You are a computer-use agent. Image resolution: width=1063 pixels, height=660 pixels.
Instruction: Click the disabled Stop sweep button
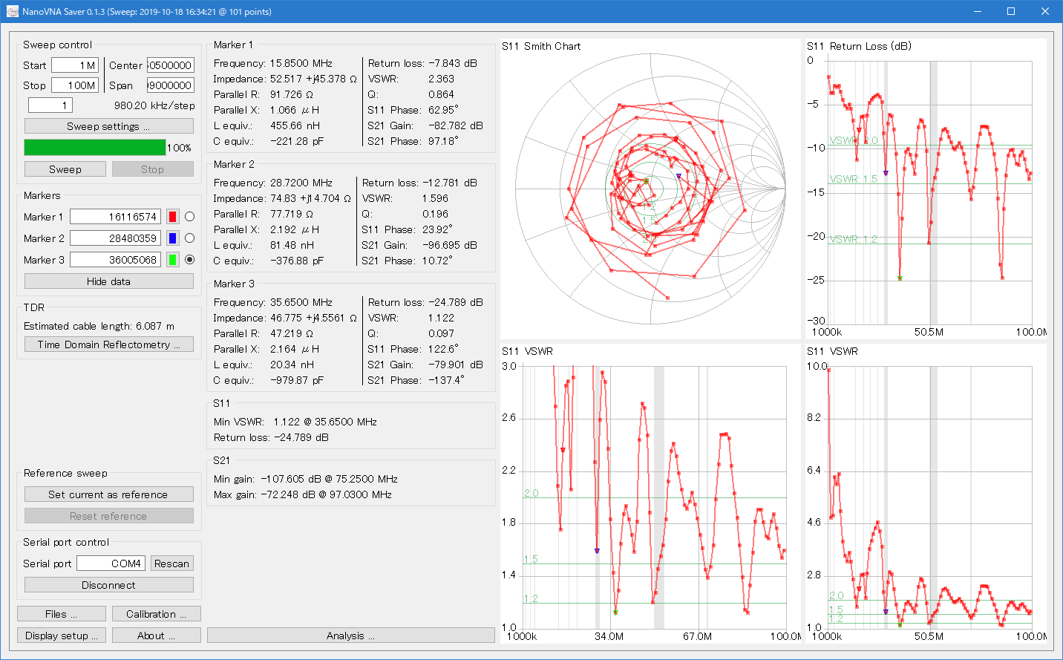153,169
